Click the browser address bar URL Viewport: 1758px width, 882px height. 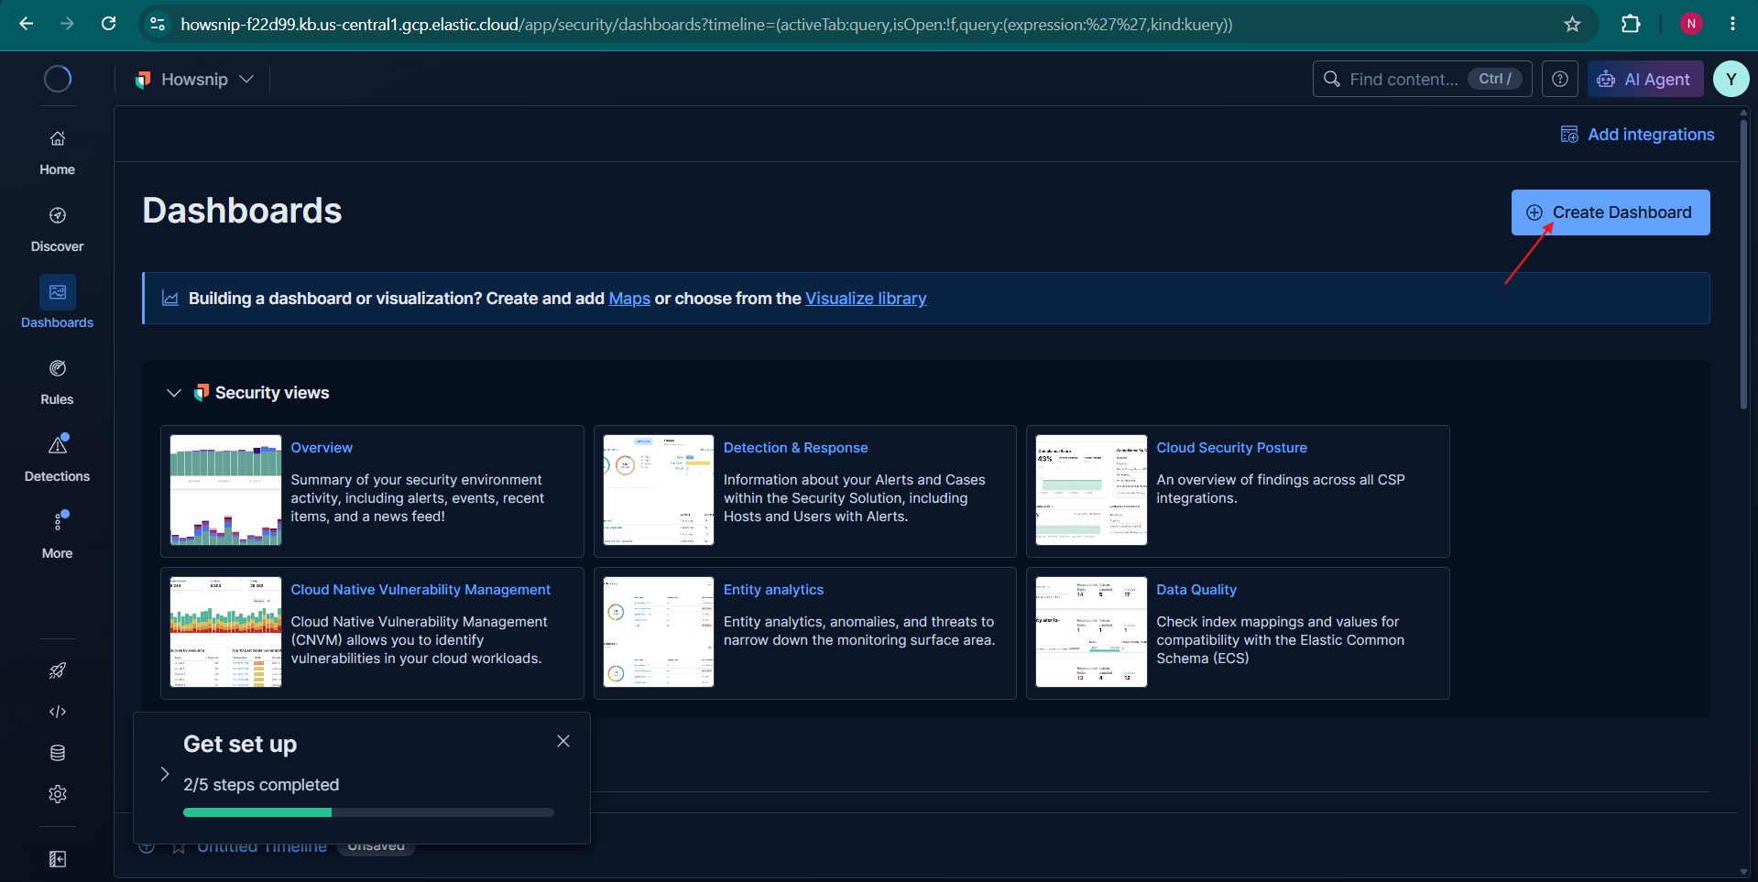pyautogui.click(x=705, y=25)
